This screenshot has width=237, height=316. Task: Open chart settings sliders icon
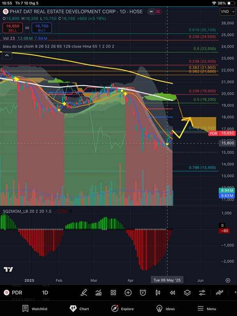pos(202,292)
